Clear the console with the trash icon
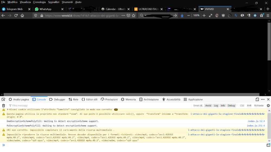Image resolution: width=271 pixels, height=152 pixels. 4,105
